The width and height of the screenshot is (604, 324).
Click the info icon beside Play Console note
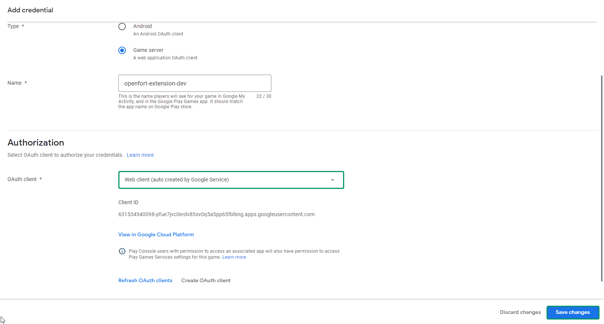[122, 251]
